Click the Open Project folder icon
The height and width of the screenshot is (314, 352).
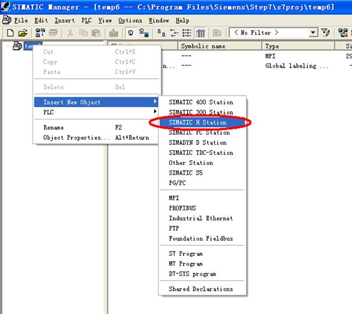[23, 33]
